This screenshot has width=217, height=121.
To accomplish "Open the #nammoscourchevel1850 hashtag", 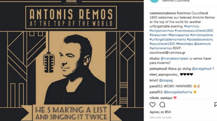I will click(194, 31).
